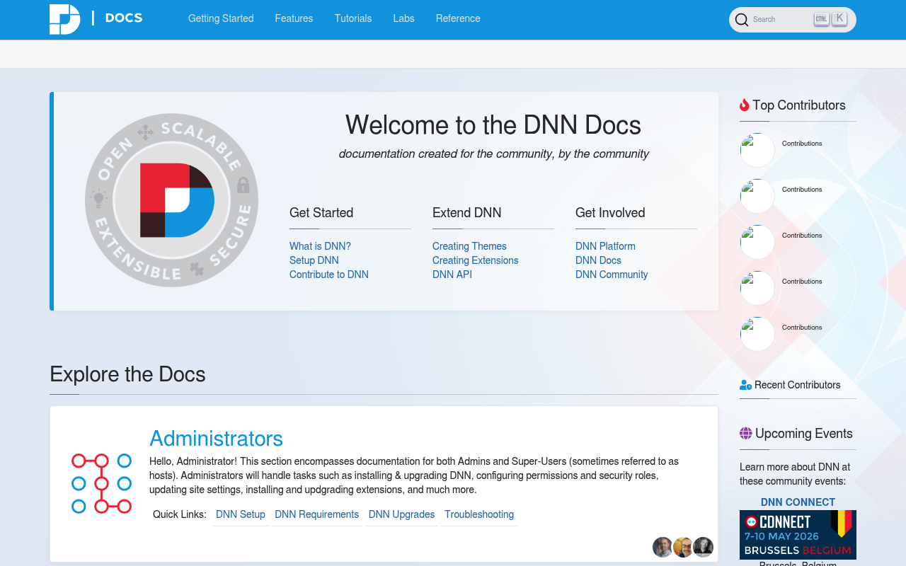The image size is (906, 566).
Task: Open the DNN Setup quick link
Action: [241, 514]
